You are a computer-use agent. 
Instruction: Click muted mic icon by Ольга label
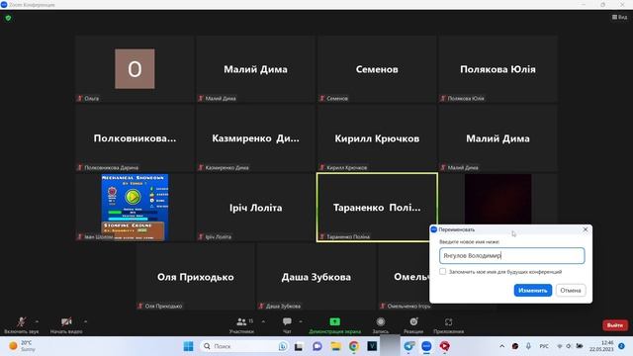click(79, 98)
